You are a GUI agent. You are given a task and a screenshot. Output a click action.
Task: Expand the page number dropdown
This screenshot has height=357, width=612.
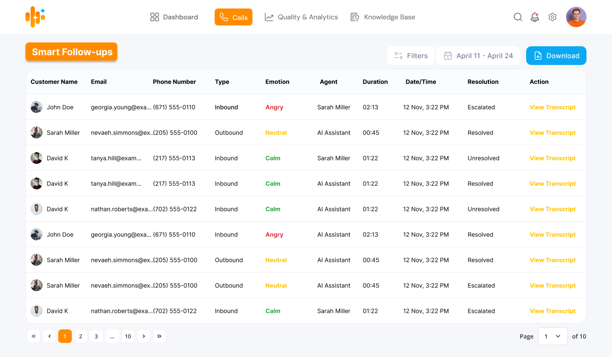[x=552, y=336]
